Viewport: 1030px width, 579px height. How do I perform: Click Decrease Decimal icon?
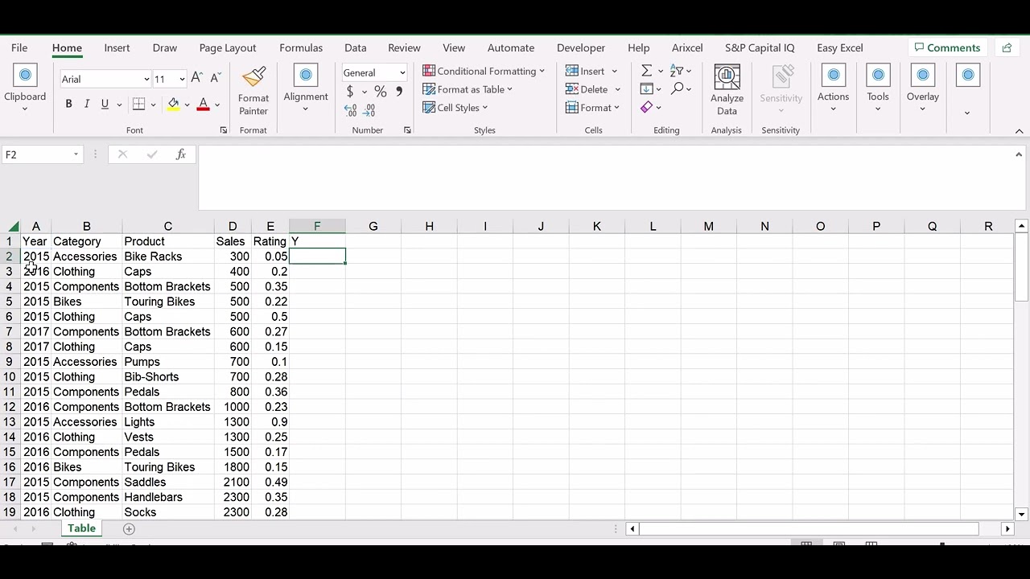coord(369,111)
